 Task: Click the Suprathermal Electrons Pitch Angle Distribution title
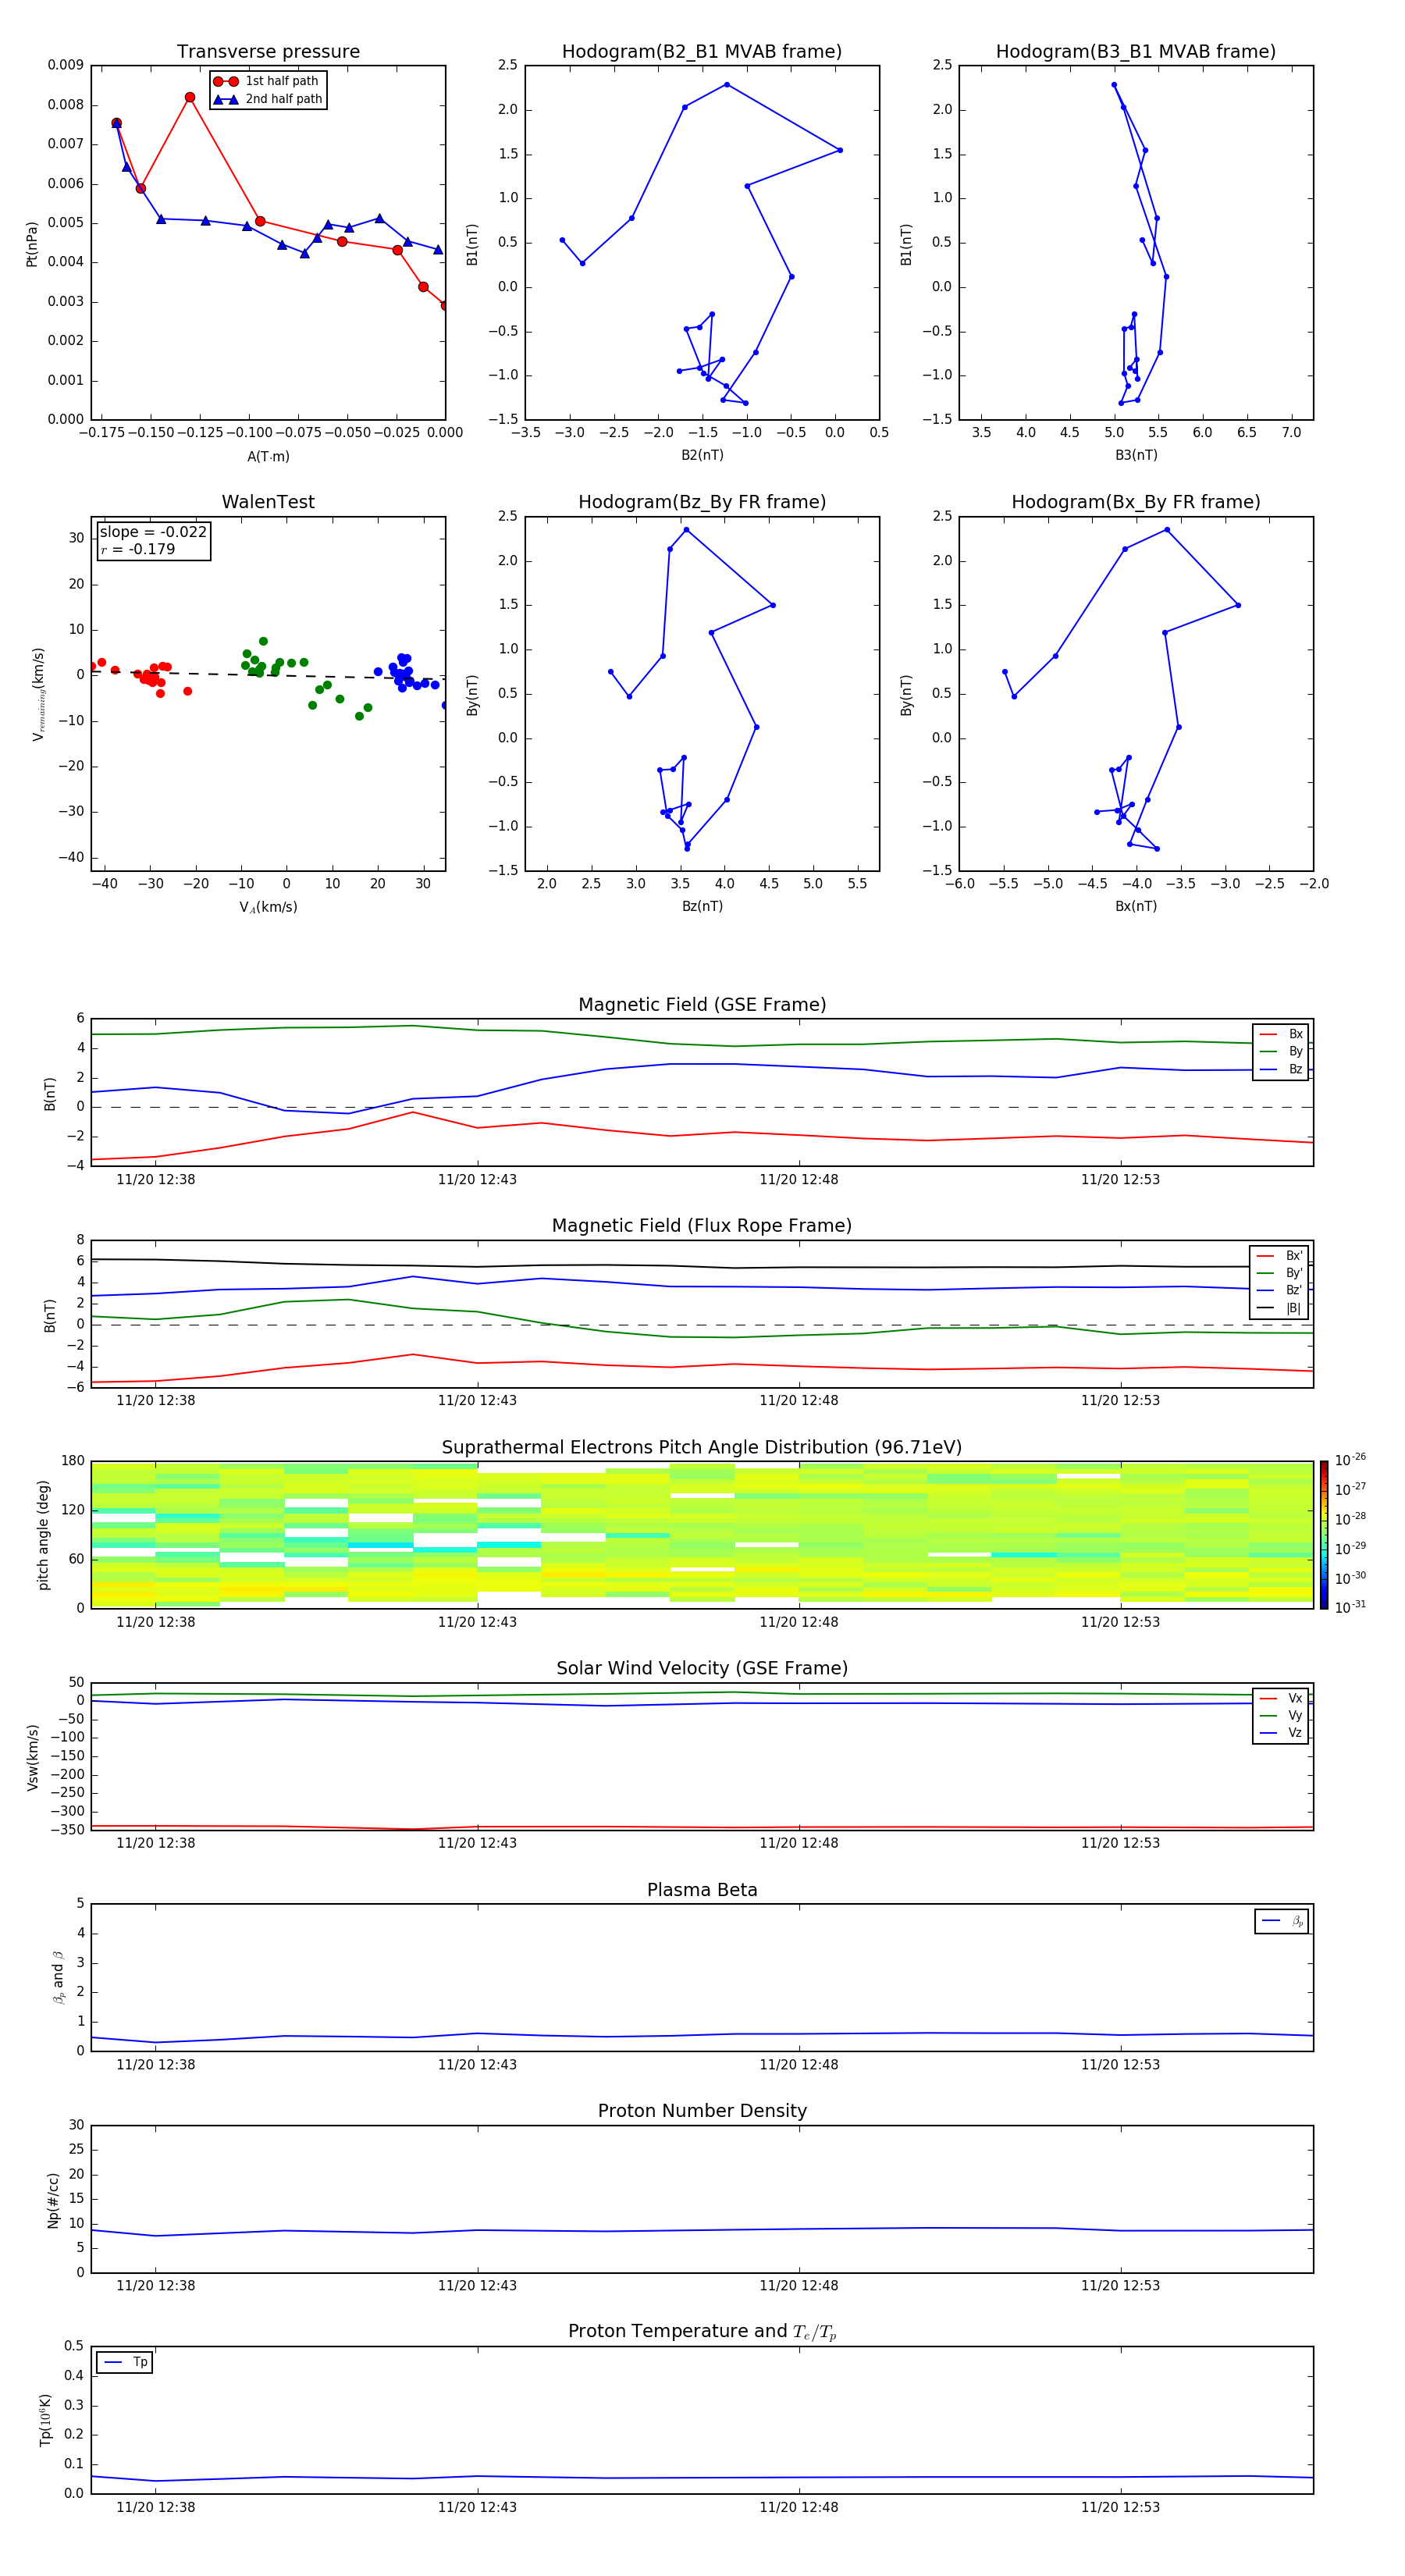point(702,1448)
